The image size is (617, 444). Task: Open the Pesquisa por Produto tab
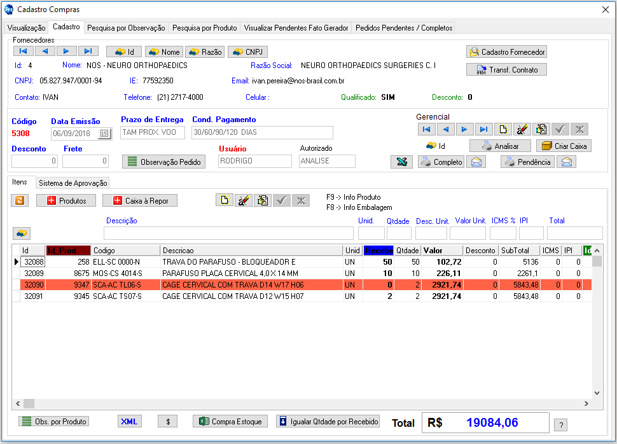click(204, 28)
